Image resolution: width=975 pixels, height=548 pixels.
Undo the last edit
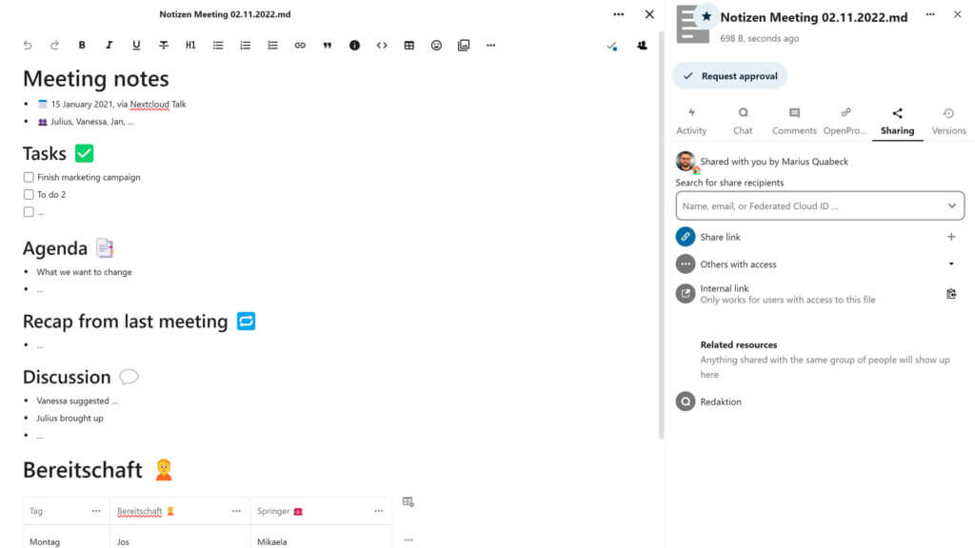coord(28,46)
